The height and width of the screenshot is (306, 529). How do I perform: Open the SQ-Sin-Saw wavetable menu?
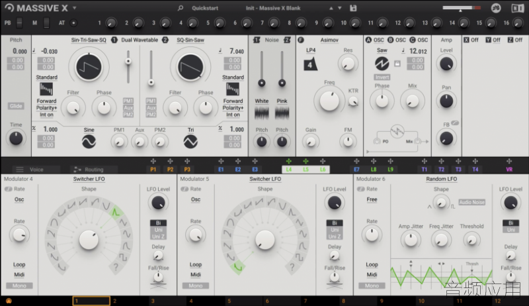[190, 40]
